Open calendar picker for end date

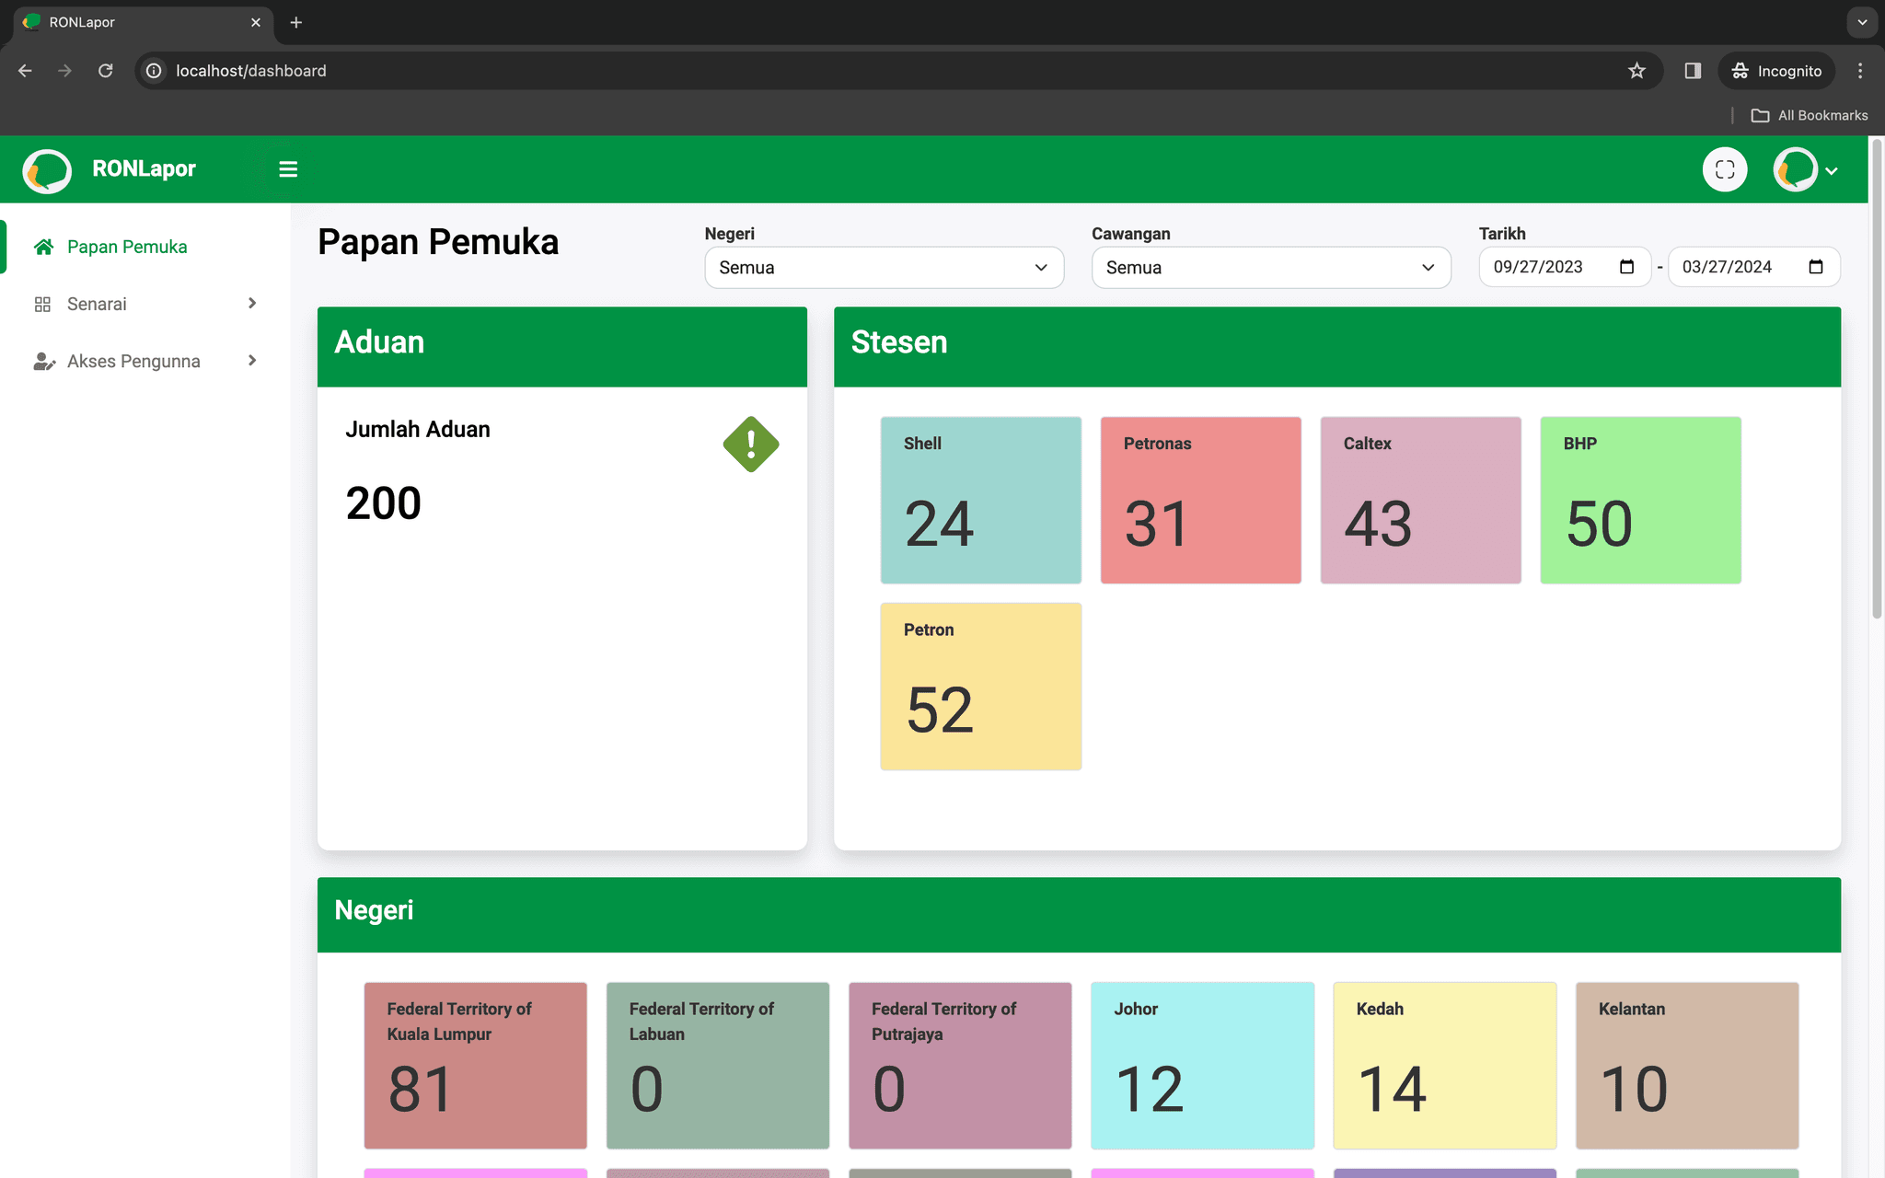point(1815,267)
